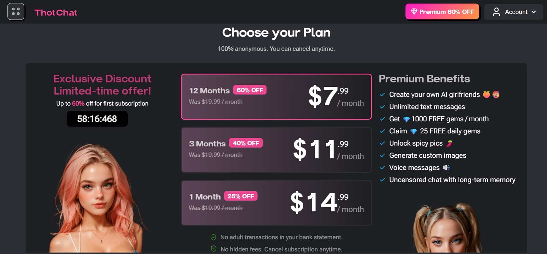Expand the Account dropdown chevron
The height and width of the screenshot is (254, 547).
[x=534, y=12]
